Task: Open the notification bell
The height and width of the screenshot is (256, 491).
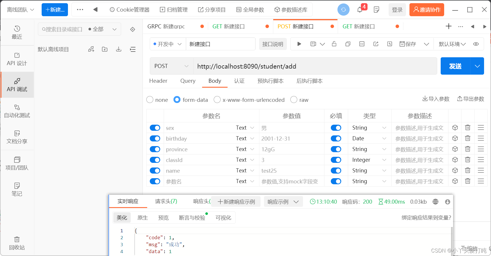Action: (x=360, y=10)
